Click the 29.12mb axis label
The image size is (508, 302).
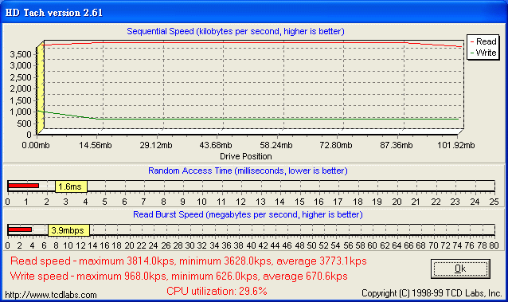click(156, 145)
